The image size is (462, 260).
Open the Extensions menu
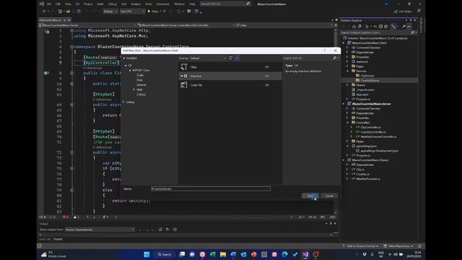(162, 4)
